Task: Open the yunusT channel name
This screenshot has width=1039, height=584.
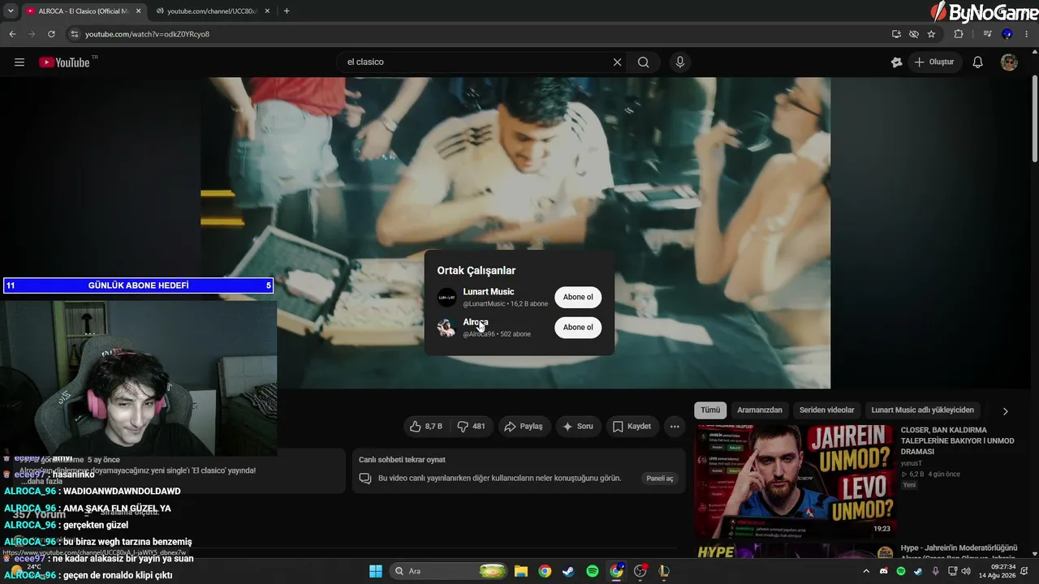Action: [912, 463]
